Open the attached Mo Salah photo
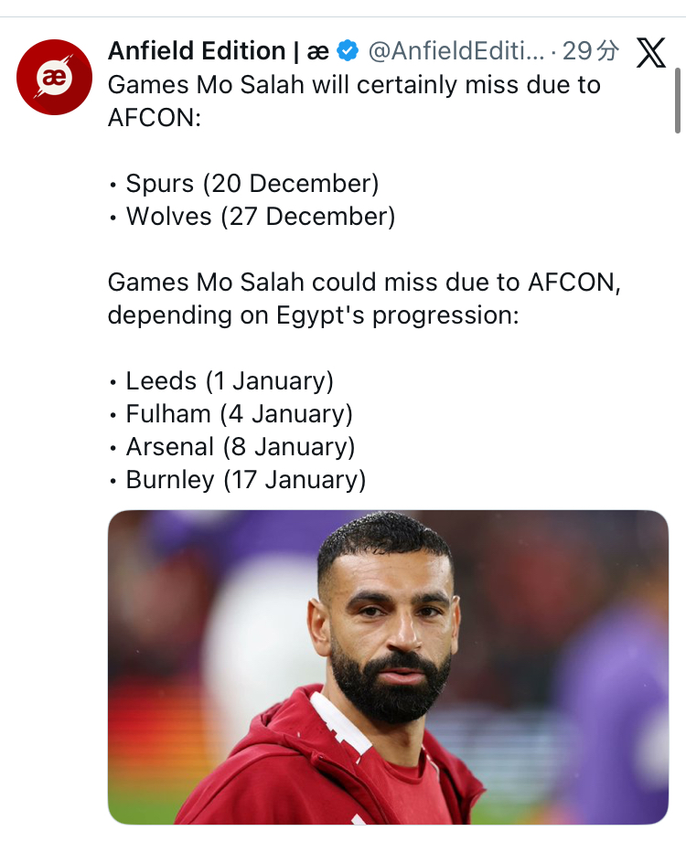Screen dimensions: 686x842 [x=388, y=667]
